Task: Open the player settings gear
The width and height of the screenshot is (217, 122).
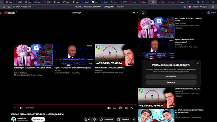Action: pyautogui.click(x=120, y=108)
